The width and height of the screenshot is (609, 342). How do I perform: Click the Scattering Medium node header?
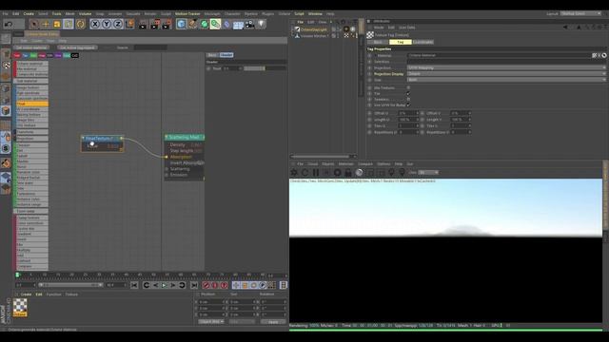tap(185, 137)
